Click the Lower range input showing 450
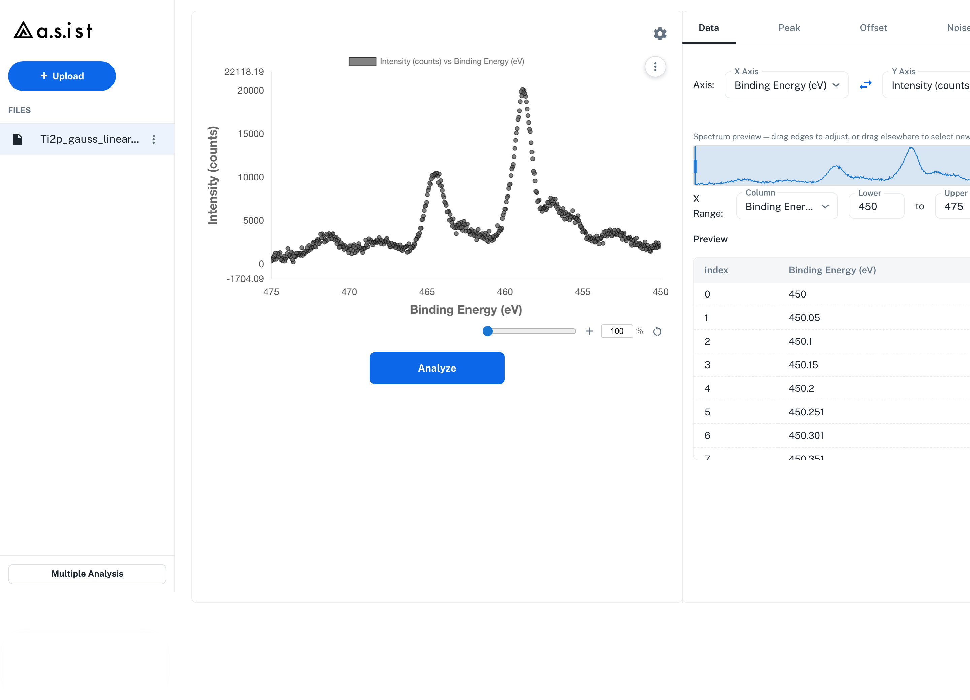This screenshot has width=970, height=700. (x=876, y=206)
